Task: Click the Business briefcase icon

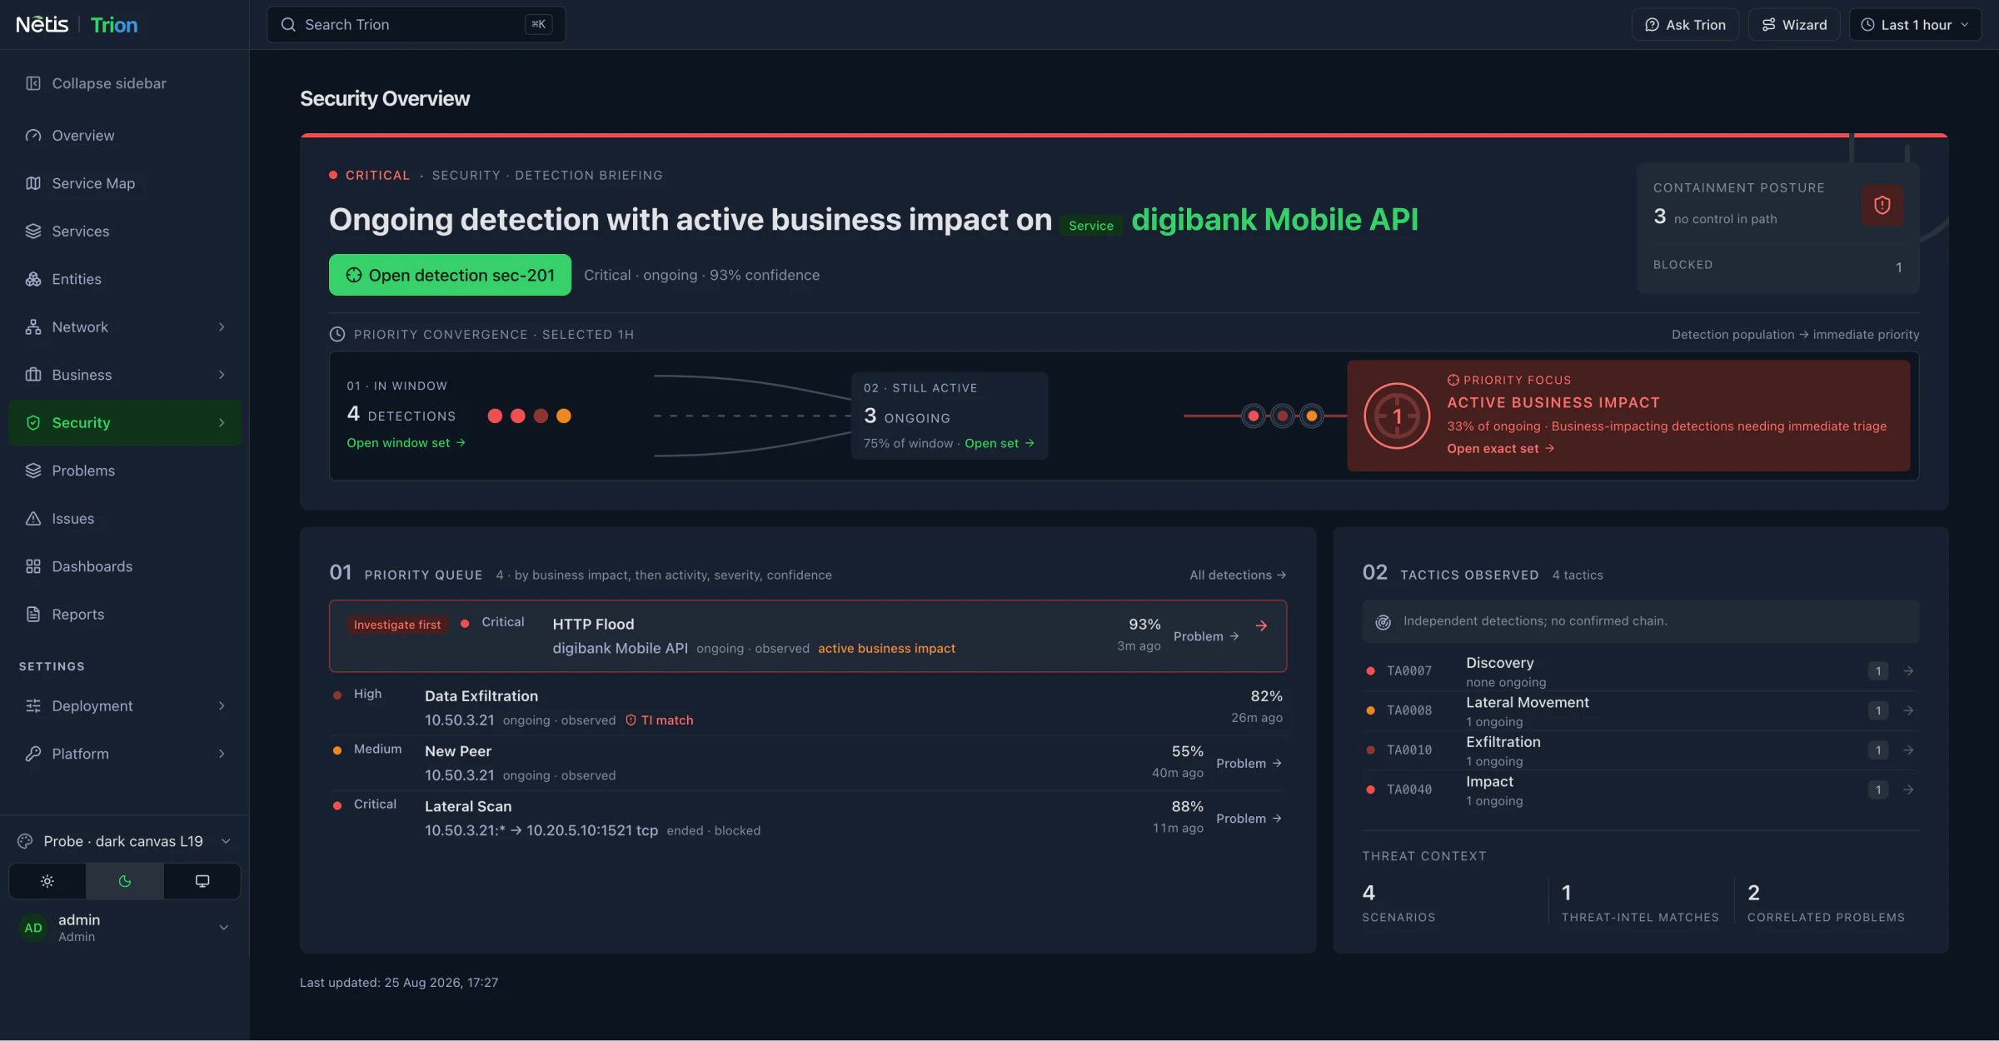Action: click(x=33, y=375)
